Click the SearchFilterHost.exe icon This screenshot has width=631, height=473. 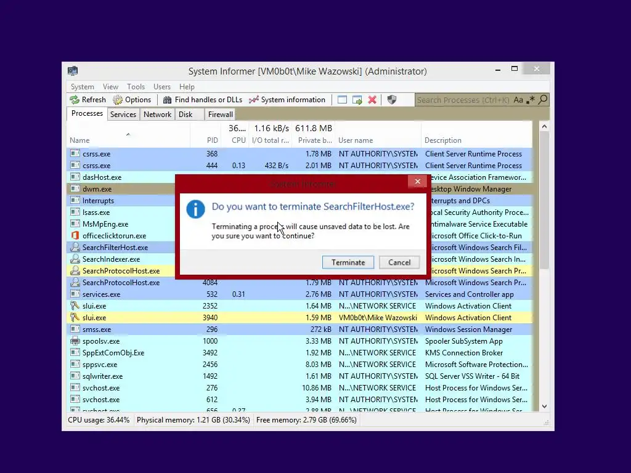click(75, 247)
